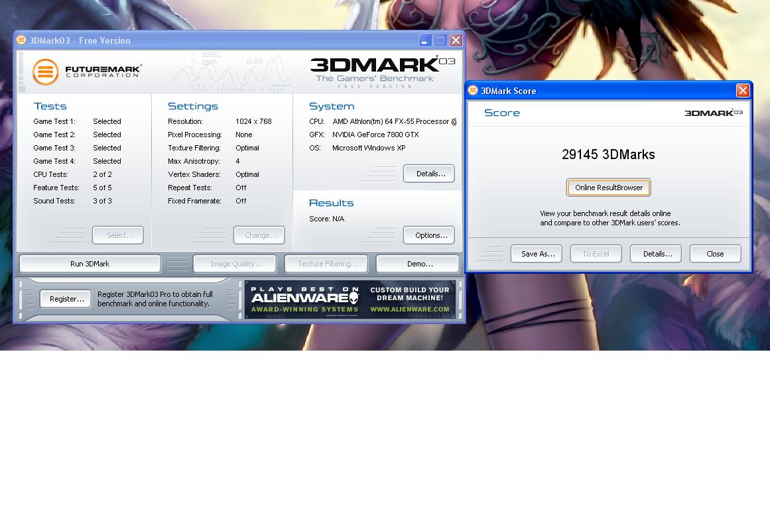
Task: Minimize the 3DMark03 main window
Action: [x=425, y=40]
